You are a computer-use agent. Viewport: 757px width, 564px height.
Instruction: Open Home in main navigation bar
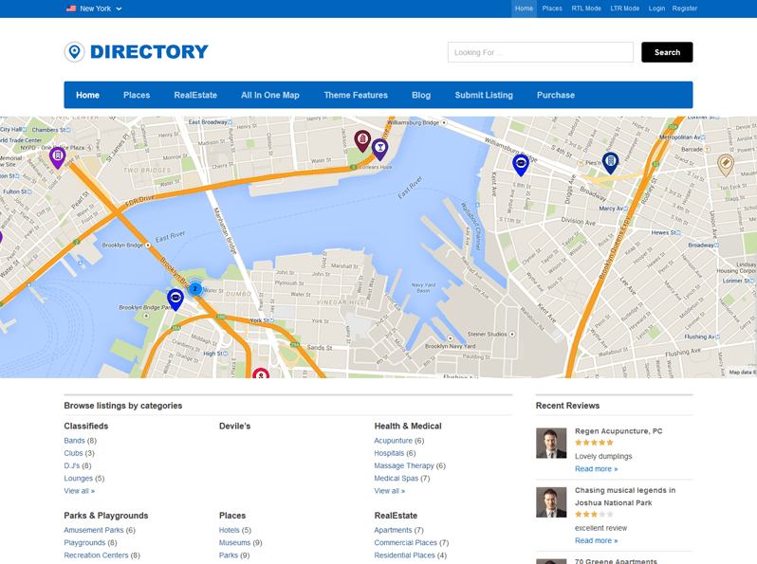(87, 95)
